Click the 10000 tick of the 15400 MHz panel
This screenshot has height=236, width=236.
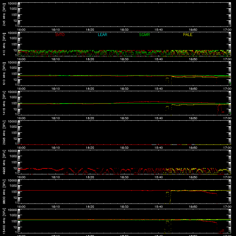[x=12, y=210]
